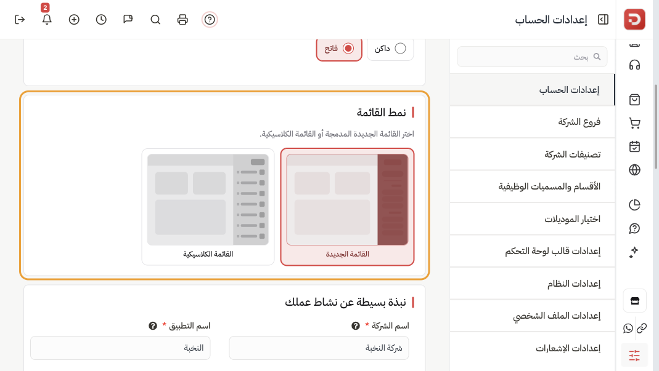Open the globe icon in rail
This screenshot has width=659, height=371.
point(634,170)
